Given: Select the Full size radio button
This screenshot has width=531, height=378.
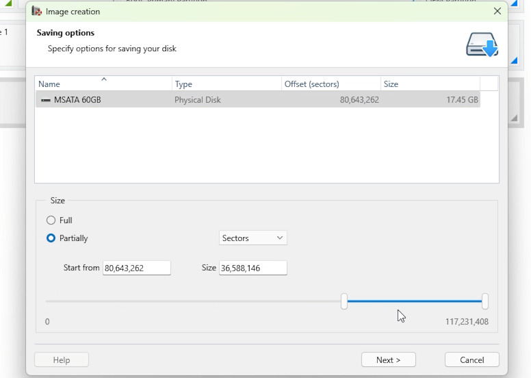Looking at the screenshot, I should click(51, 220).
